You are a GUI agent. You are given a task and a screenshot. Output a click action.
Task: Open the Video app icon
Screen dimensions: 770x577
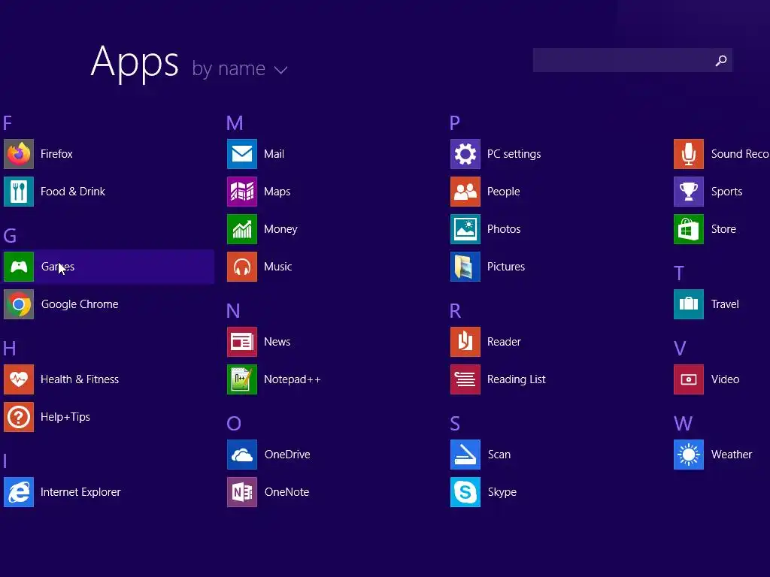pos(689,379)
